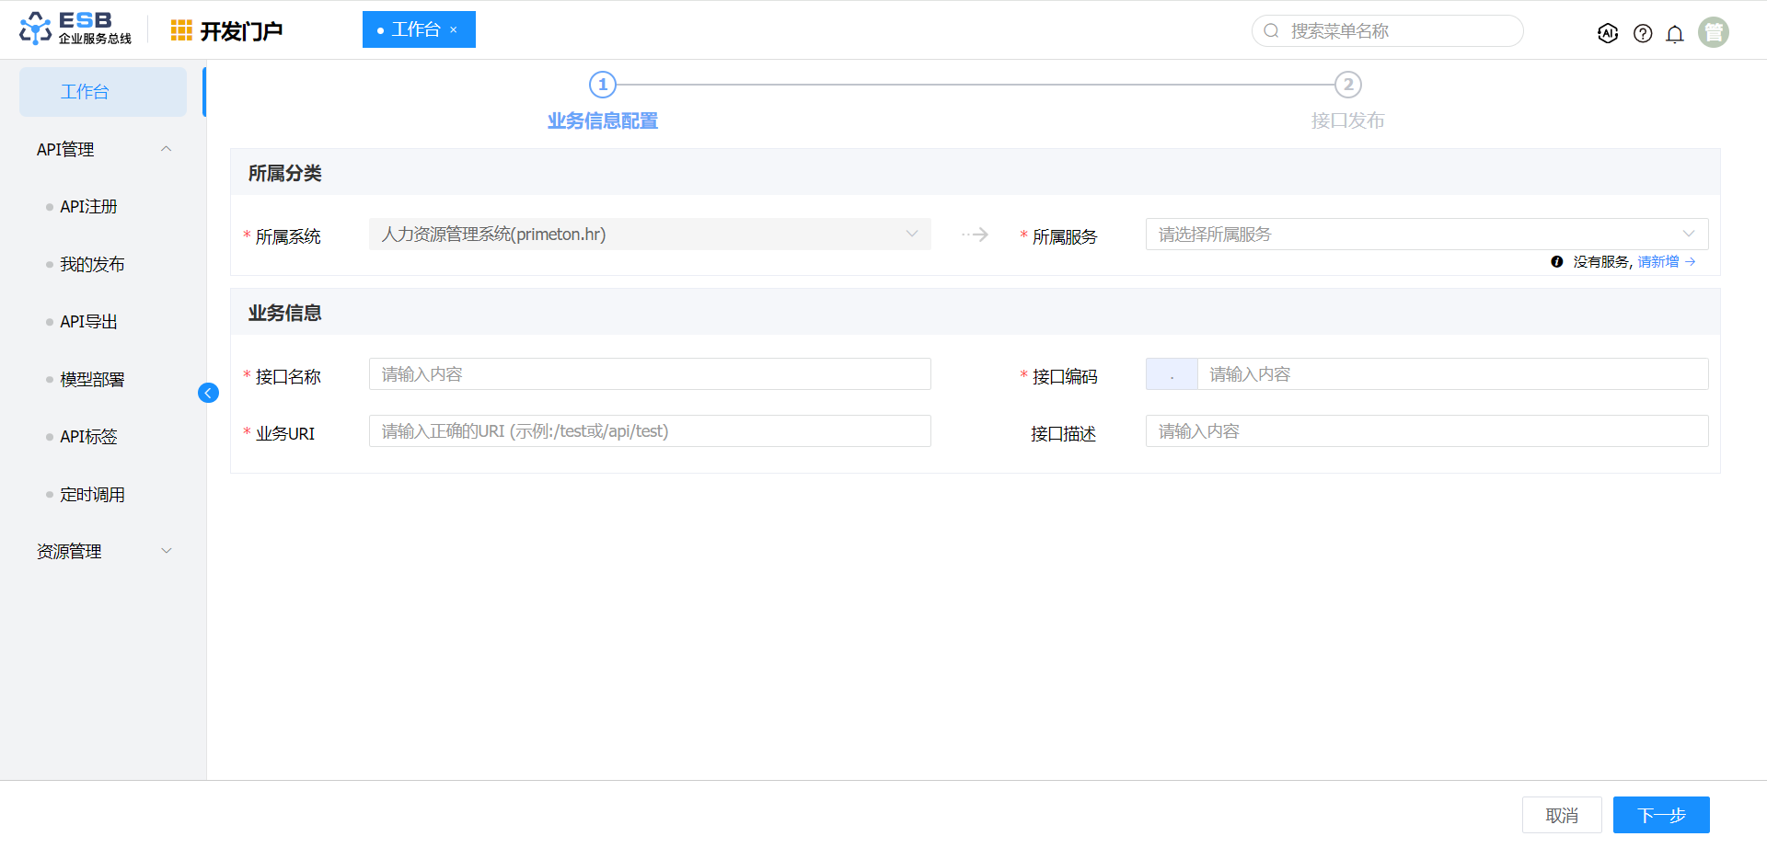Click the AI assistant icon in header
This screenshot has height=848, width=1767.
1607,33
